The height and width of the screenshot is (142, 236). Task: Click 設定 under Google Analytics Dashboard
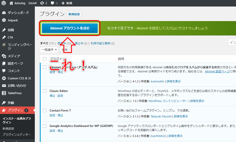click(x=52, y=131)
